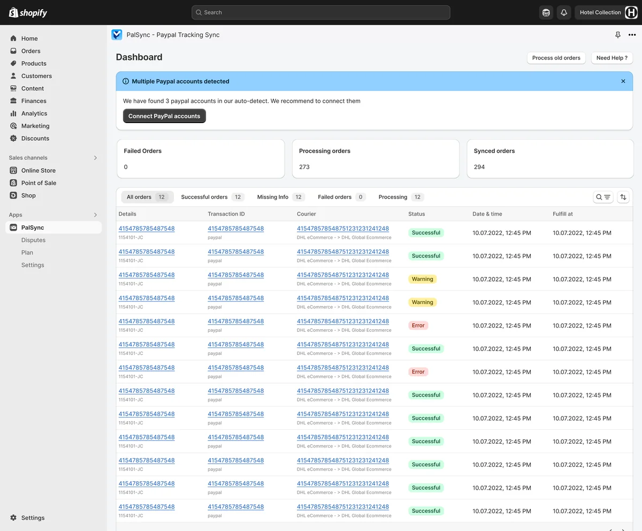Open the Synced orders card

click(550, 159)
